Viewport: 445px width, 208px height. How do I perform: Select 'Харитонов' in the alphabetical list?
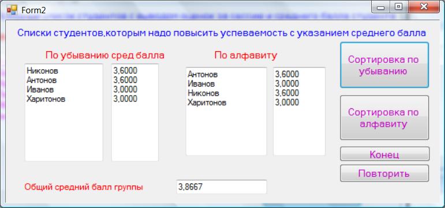207,103
